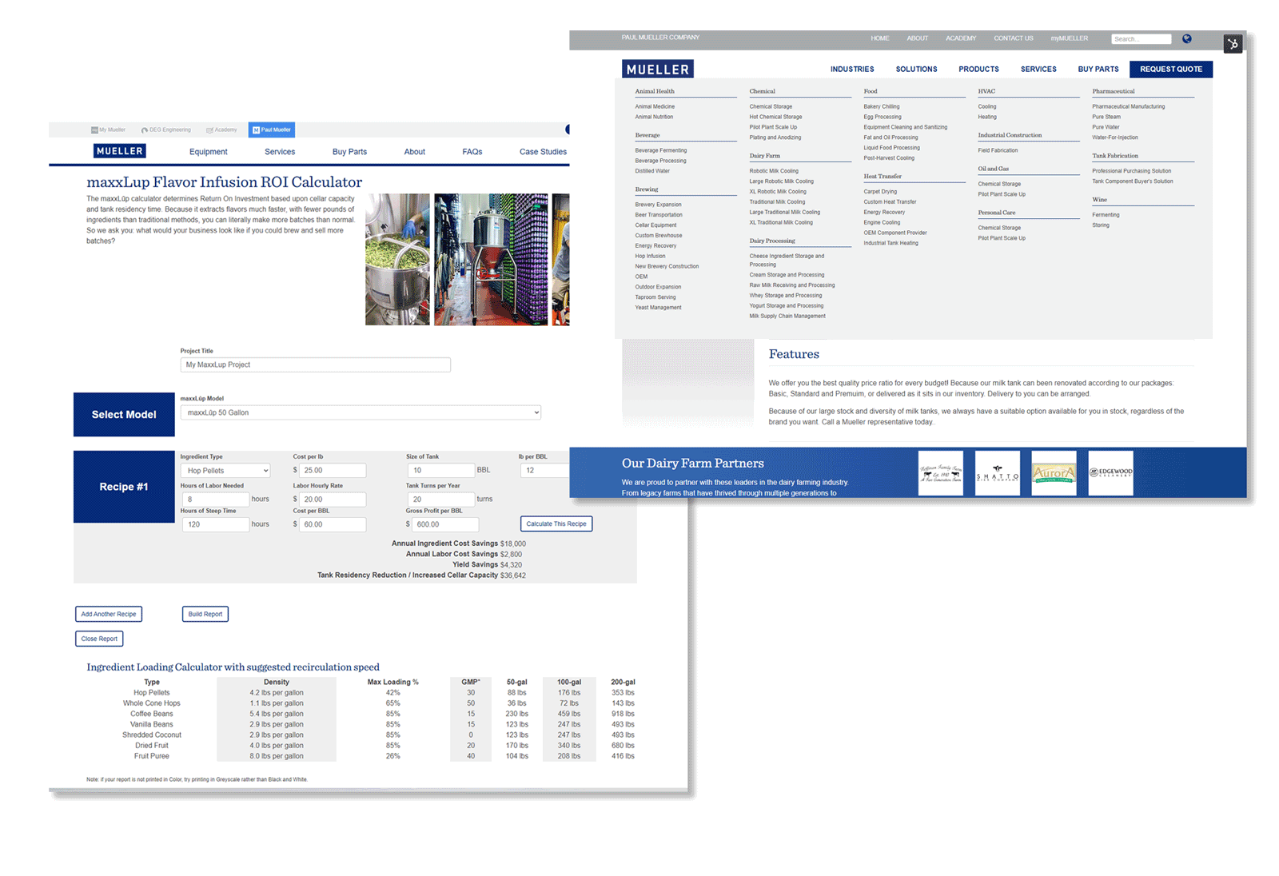Open the Services menu in the calculator window
Image resolution: width=1279 pixels, height=876 pixels.
coord(280,152)
